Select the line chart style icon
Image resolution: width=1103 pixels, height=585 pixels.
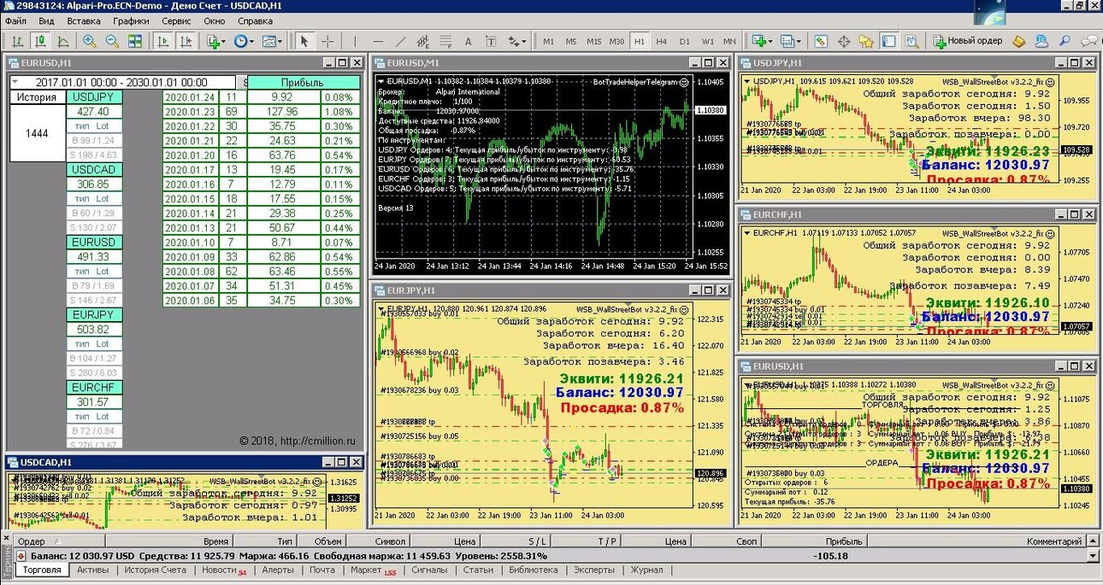tap(62, 41)
